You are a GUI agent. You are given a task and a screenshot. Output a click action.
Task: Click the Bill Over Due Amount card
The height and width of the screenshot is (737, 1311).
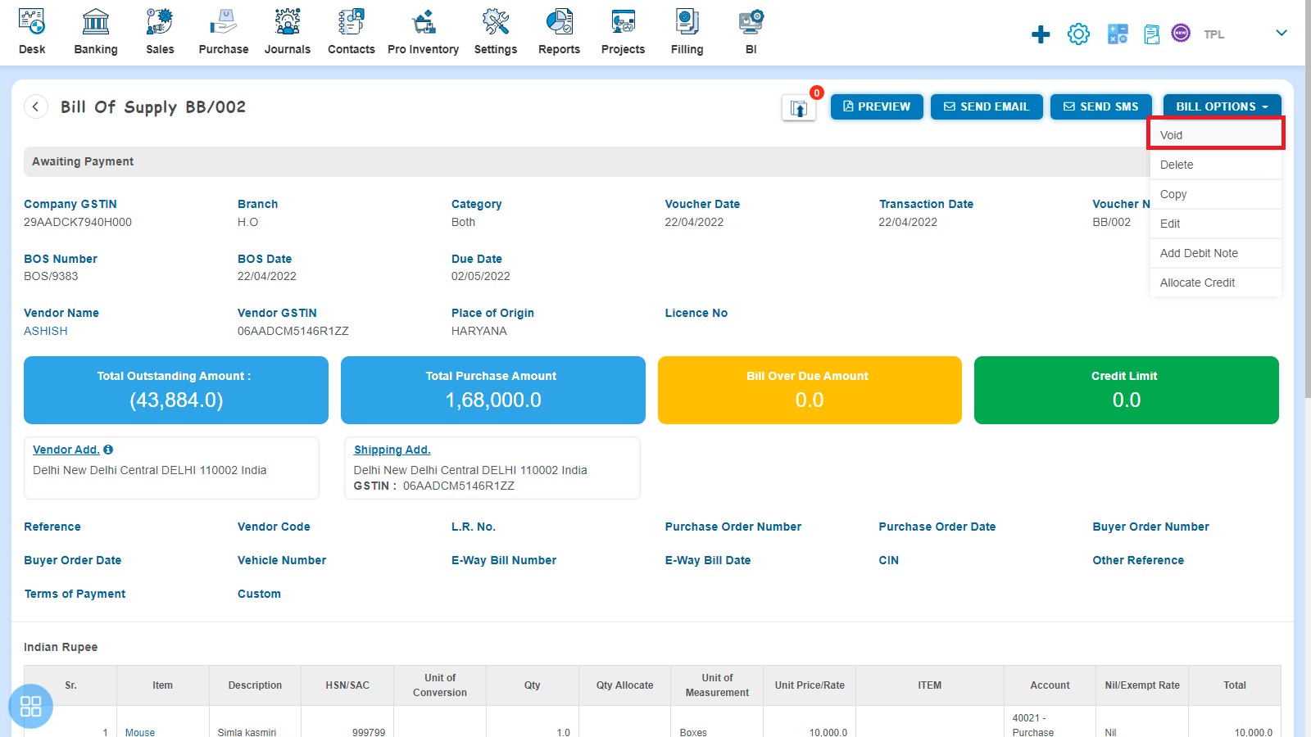[x=810, y=390]
